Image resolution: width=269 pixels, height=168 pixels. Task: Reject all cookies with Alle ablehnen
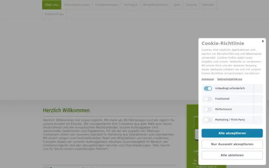click(232, 155)
